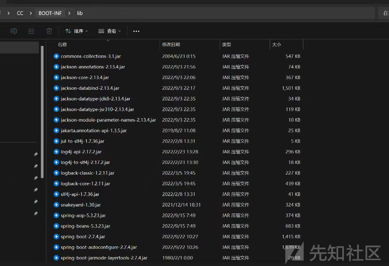Click the jakarta.annotation-api-1.3.5.jar file icon
389x266 pixels.
pos(56,130)
